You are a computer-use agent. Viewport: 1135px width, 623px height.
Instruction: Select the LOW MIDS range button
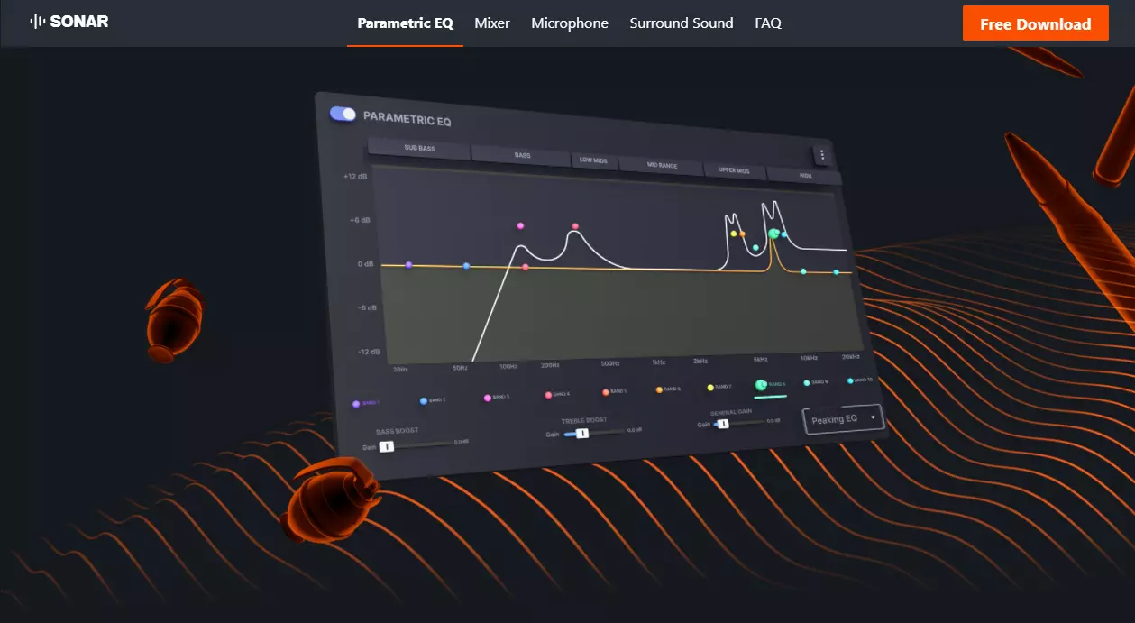593,160
